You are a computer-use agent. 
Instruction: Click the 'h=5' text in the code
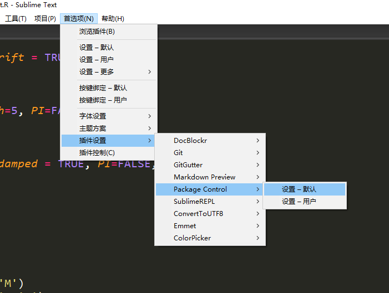click(x=9, y=111)
